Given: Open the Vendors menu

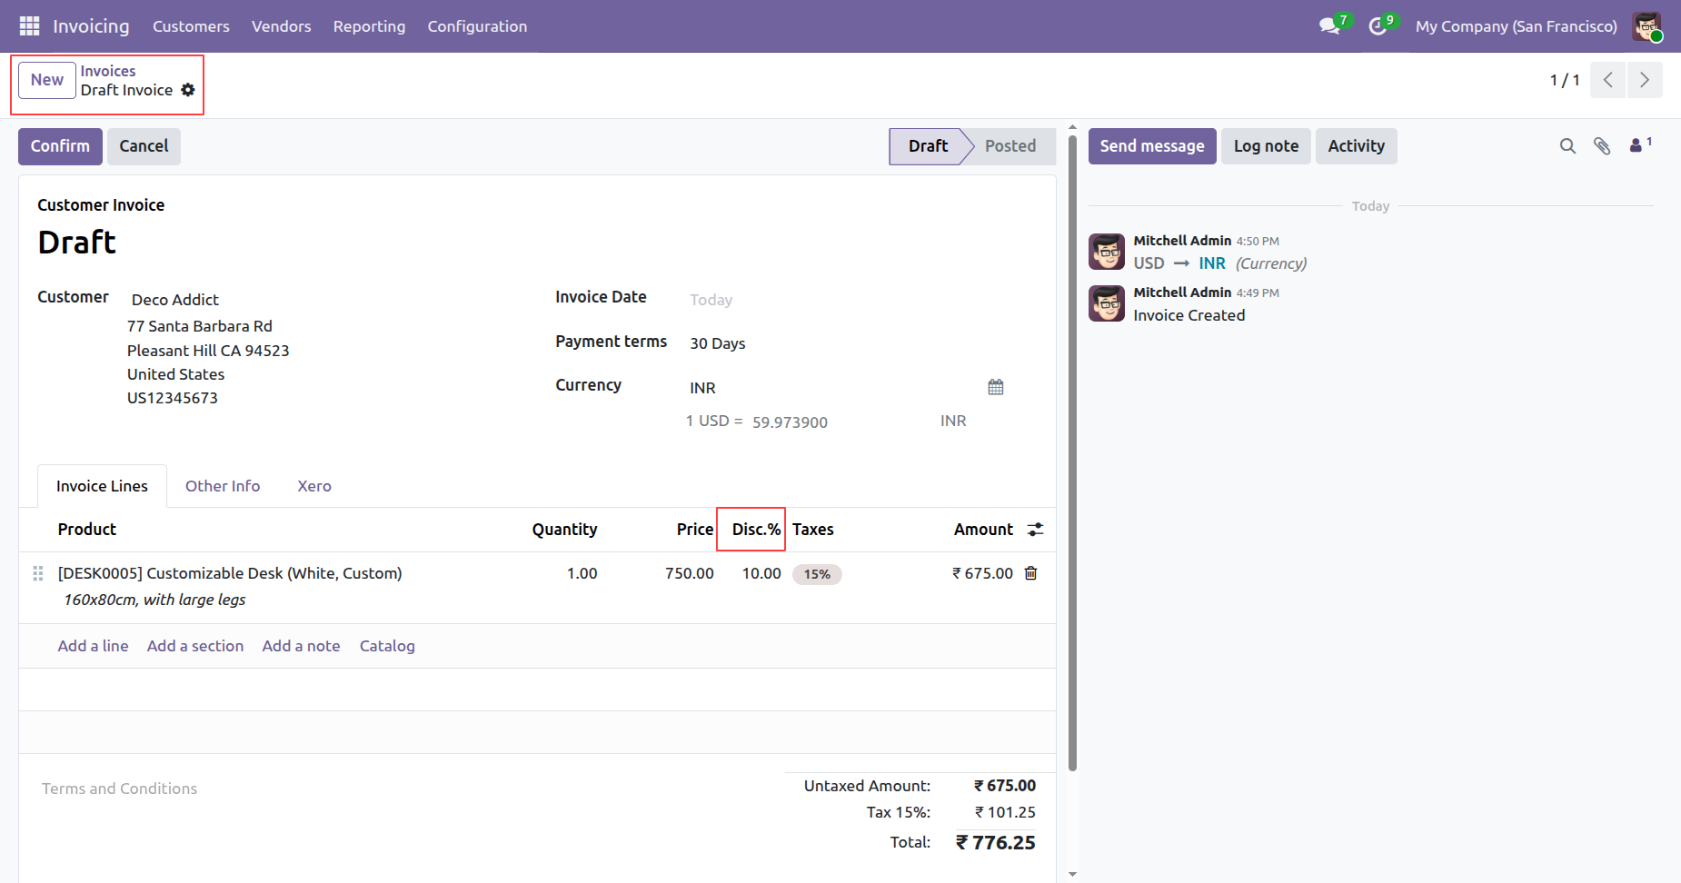Looking at the screenshot, I should pyautogui.click(x=282, y=26).
